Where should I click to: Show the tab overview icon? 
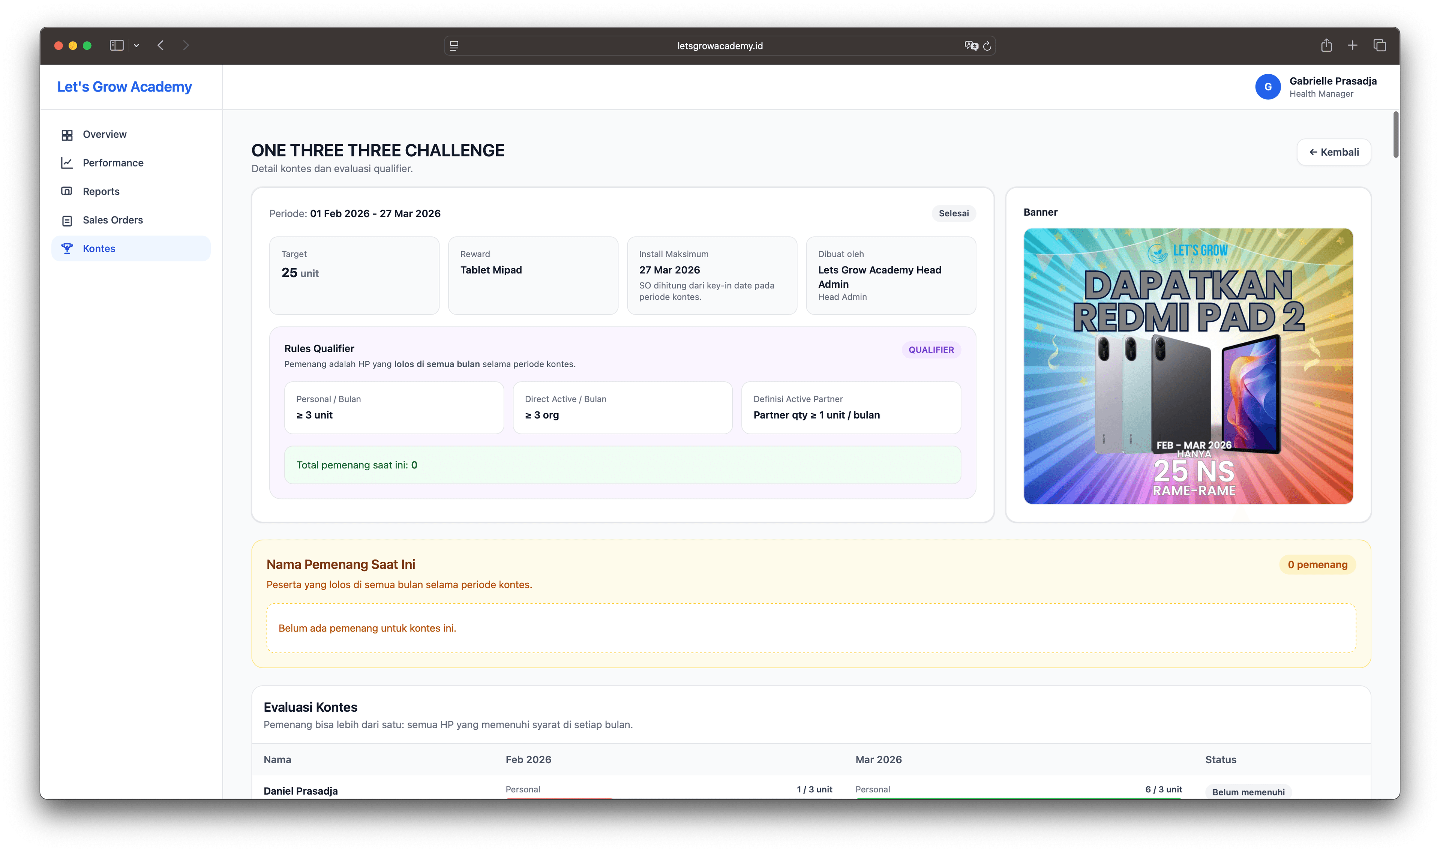pos(1380,45)
